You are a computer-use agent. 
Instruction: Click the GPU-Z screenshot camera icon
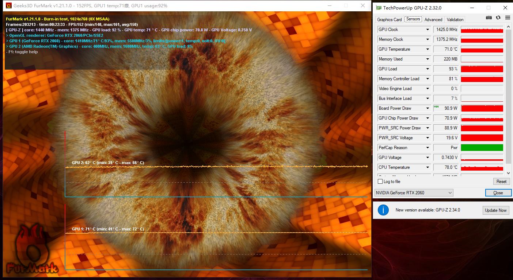489,18
